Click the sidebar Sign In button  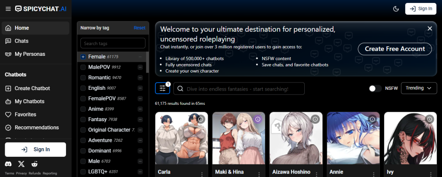coord(35,150)
